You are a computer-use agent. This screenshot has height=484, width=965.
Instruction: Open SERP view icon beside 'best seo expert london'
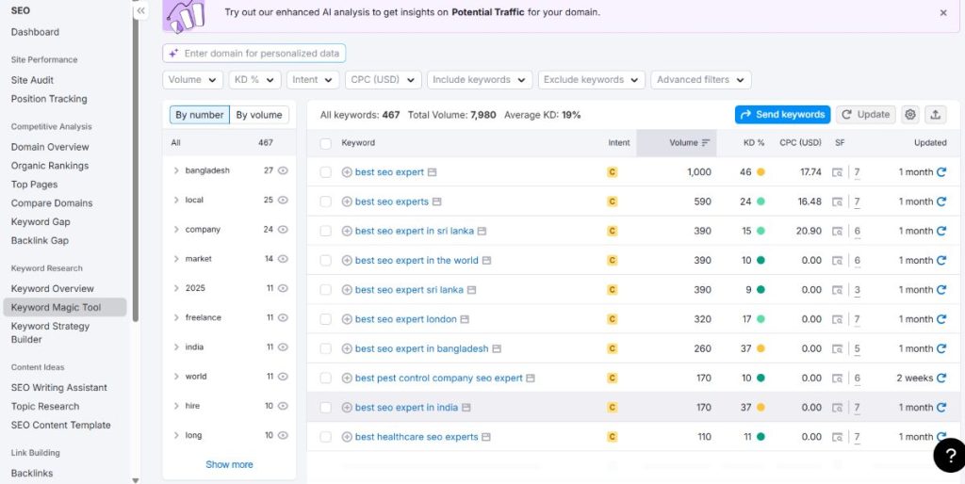coord(465,319)
